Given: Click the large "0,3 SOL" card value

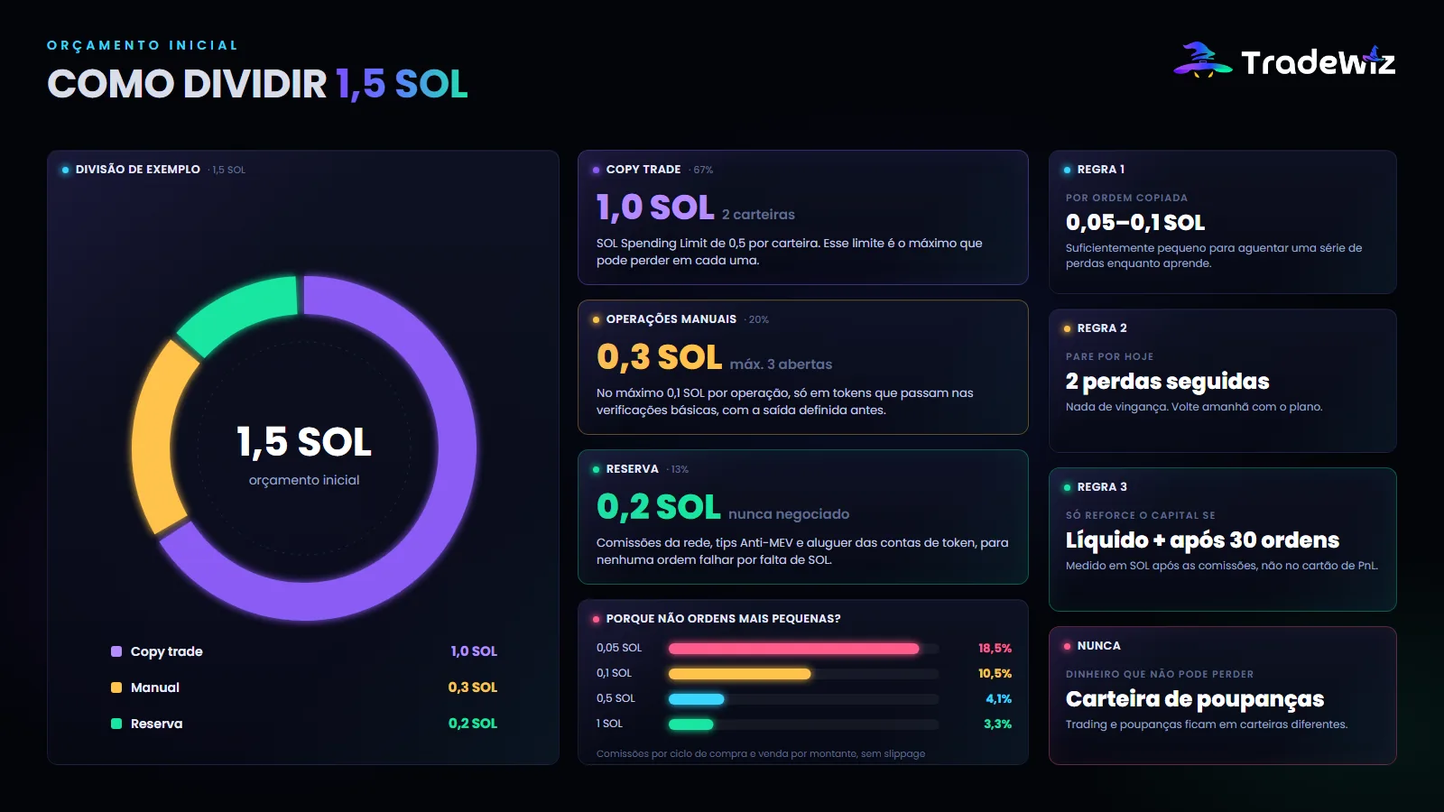Looking at the screenshot, I should (x=660, y=357).
